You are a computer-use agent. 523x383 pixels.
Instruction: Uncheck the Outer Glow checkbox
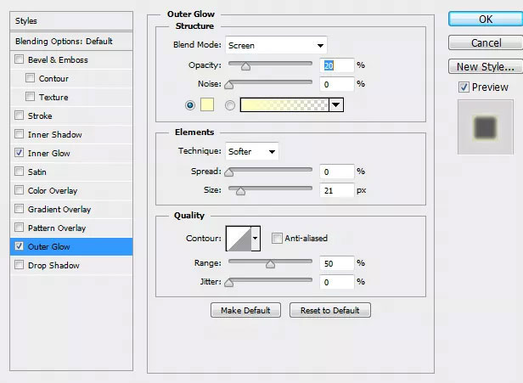[20, 246]
